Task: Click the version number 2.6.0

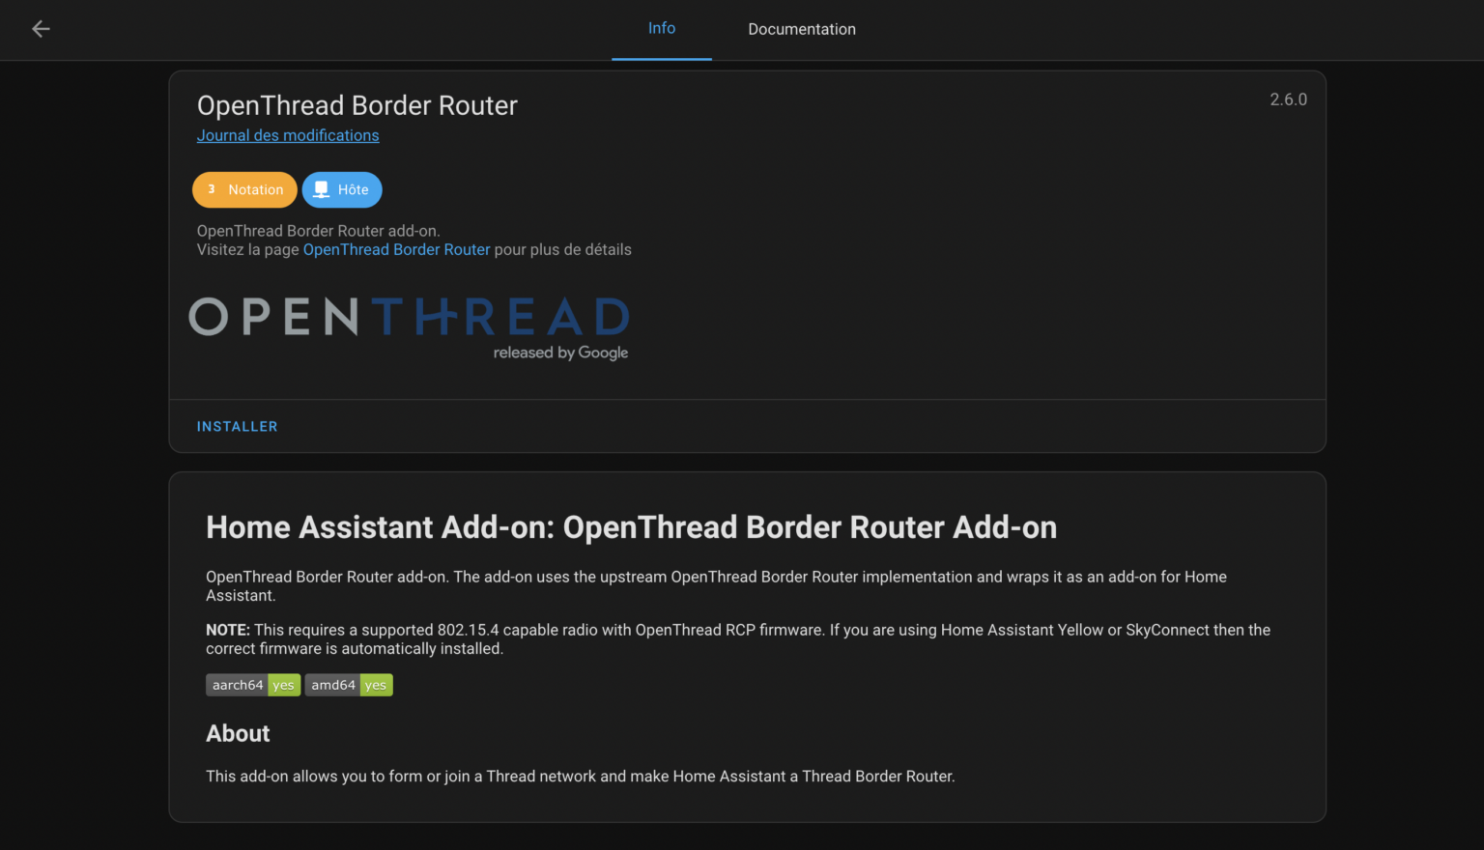Action: point(1288,99)
